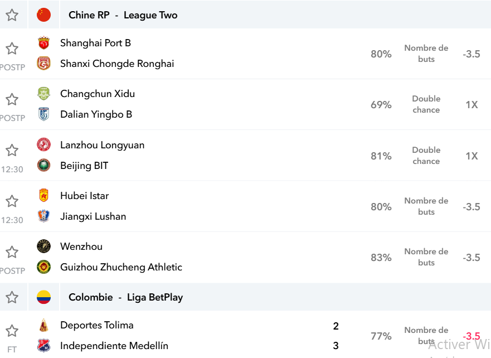The height and width of the screenshot is (358, 491).
Task: Open the League Two competition header
Action: pyautogui.click(x=150, y=15)
